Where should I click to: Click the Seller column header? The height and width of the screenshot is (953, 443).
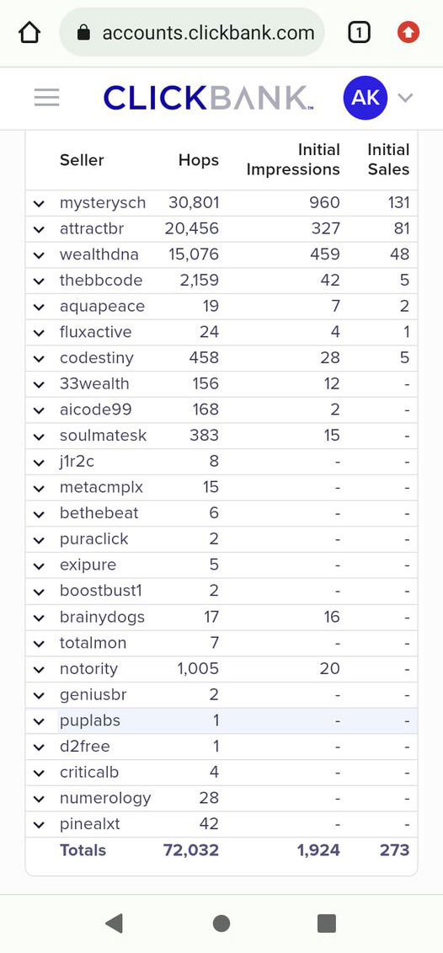click(82, 160)
